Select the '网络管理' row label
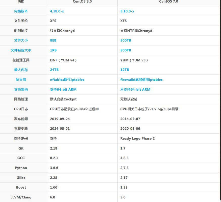 21,99
